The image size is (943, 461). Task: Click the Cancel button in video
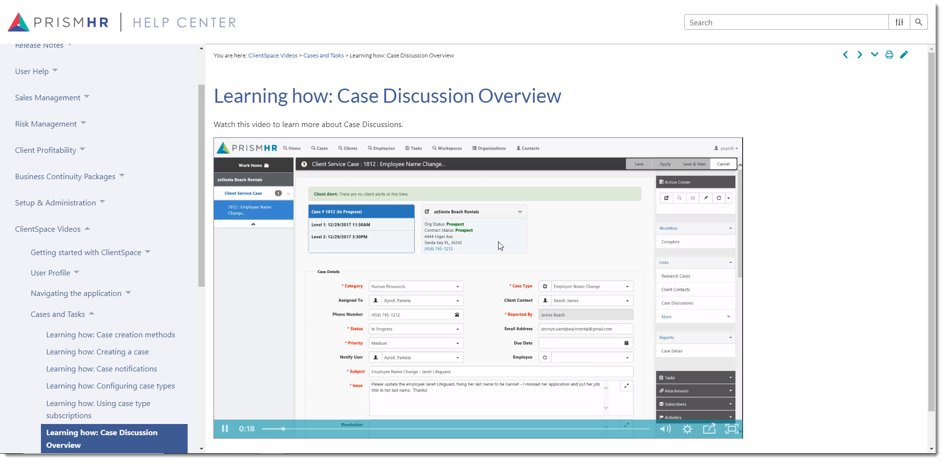tap(723, 164)
